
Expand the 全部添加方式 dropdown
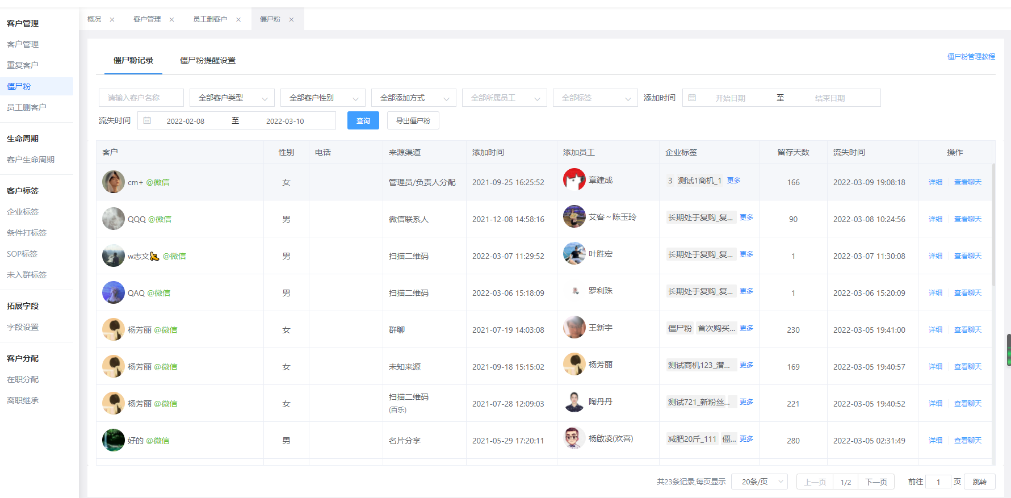coord(413,98)
